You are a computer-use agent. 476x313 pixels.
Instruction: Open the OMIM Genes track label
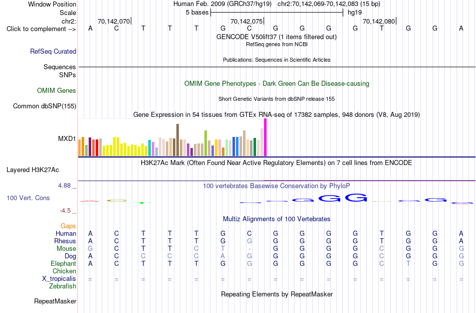coord(57,91)
